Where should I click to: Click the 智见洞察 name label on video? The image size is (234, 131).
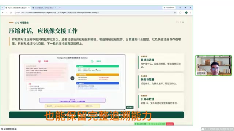(201, 74)
